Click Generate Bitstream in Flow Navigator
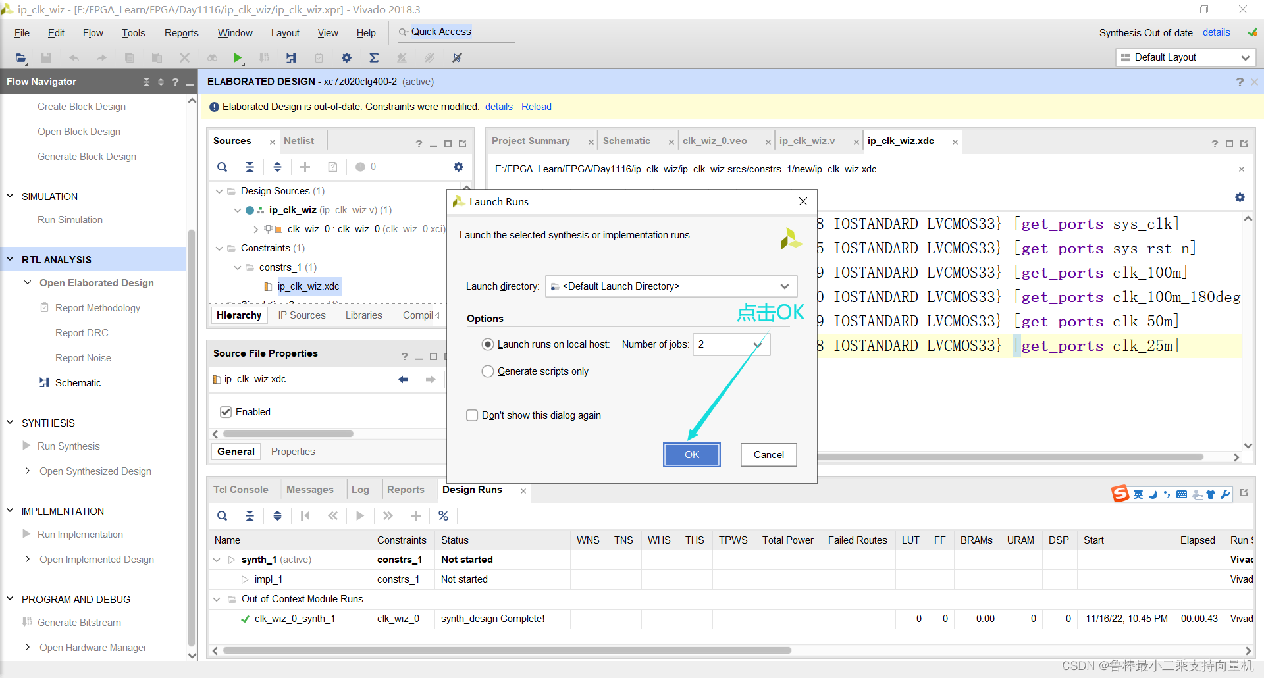This screenshot has height=678, width=1264. point(79,623)
